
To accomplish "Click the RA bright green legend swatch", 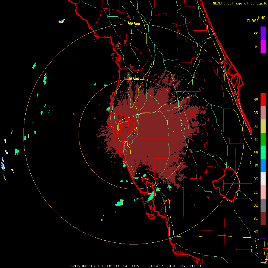I will coord(263,152).
